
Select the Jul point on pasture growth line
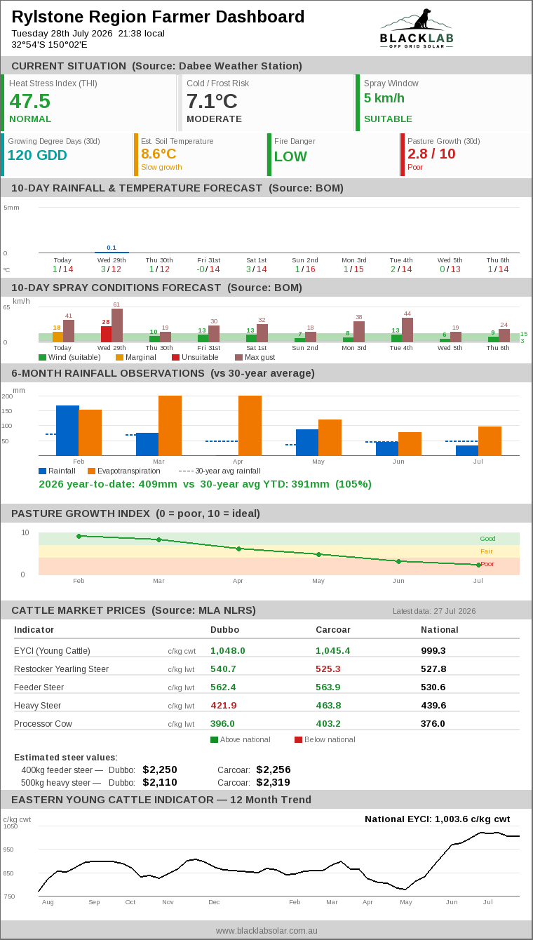point(478,565)
